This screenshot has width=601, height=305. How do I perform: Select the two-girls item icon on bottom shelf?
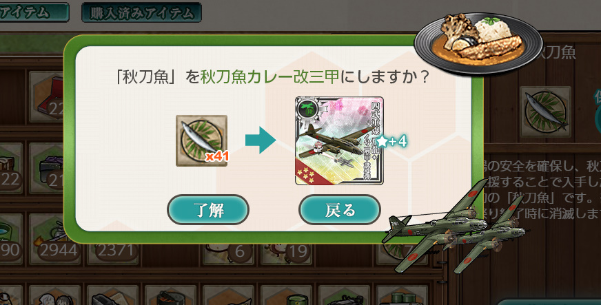tap(54, 295)
